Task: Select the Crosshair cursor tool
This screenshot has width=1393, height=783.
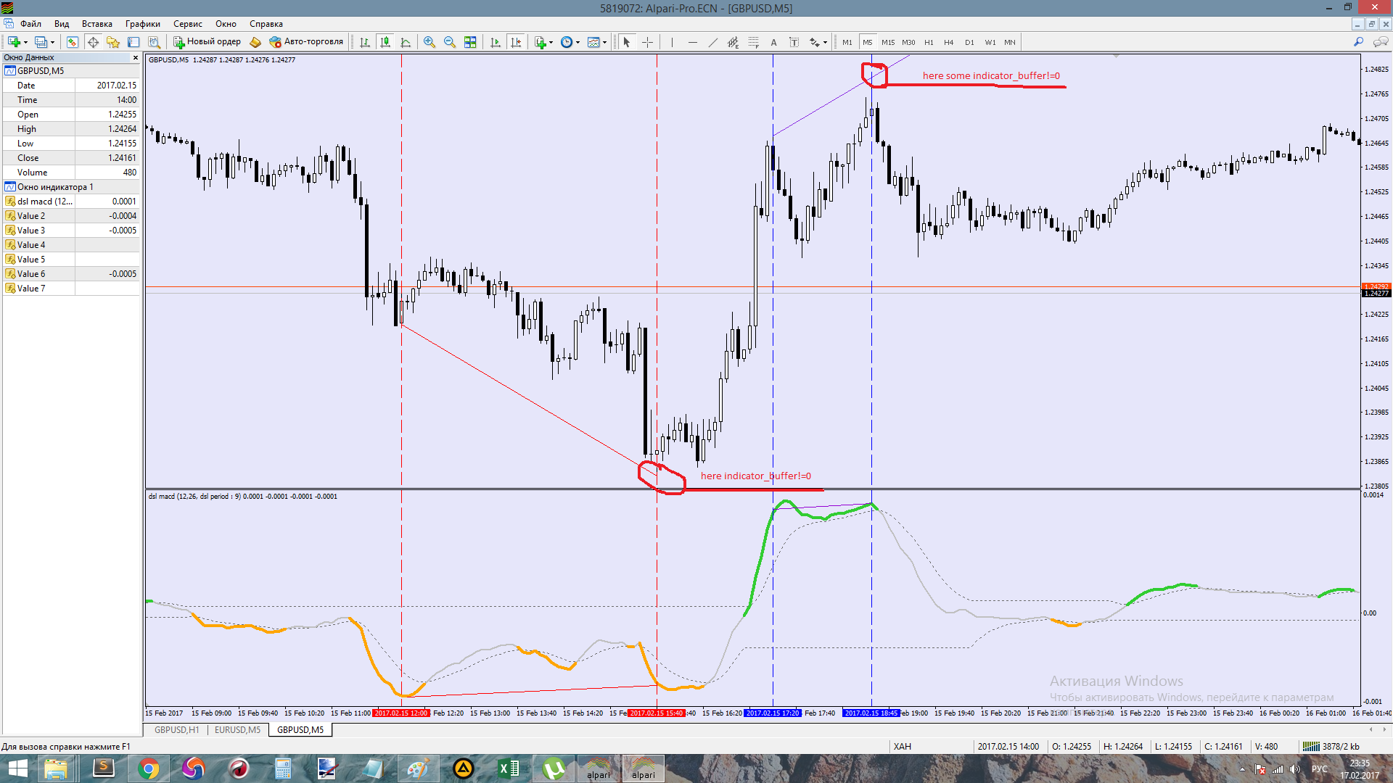Action: point(648,42)
